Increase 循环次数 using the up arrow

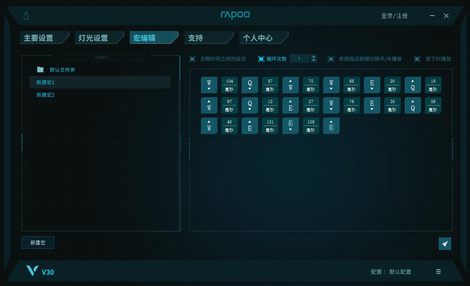pyautogui.click(x=313, y=56)
